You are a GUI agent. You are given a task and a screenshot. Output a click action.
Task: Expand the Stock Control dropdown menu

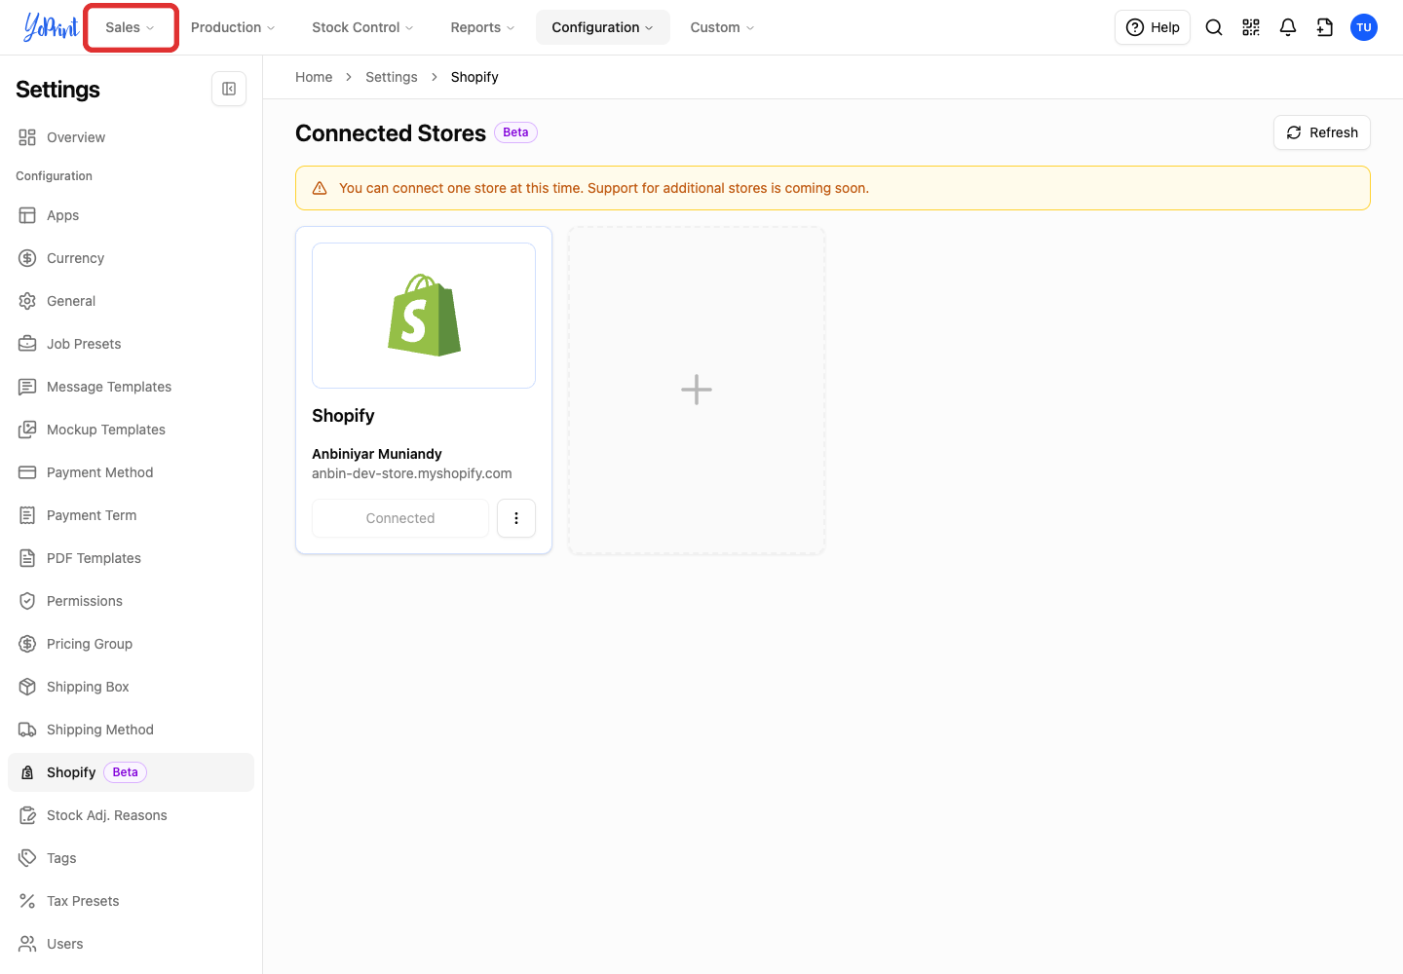pos(362,27)
